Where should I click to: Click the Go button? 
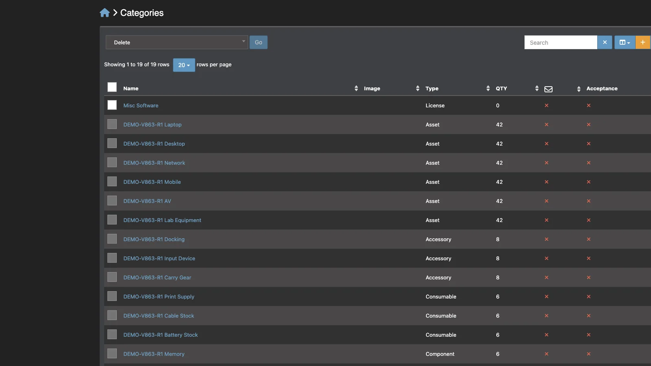pyautogui.click(x=258, y=42)
